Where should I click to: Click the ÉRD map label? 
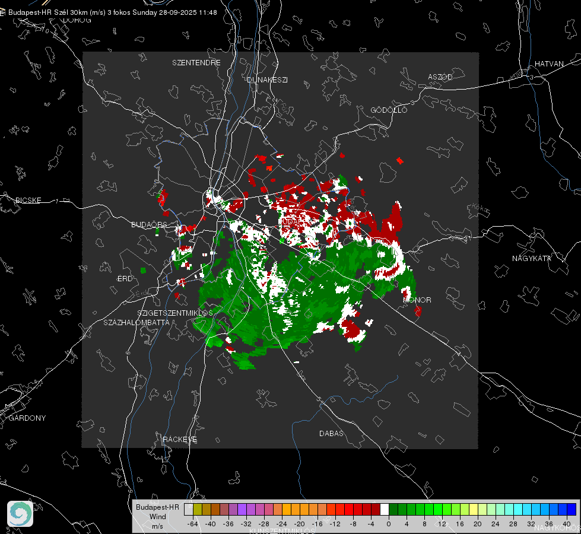tap(125, 279)
